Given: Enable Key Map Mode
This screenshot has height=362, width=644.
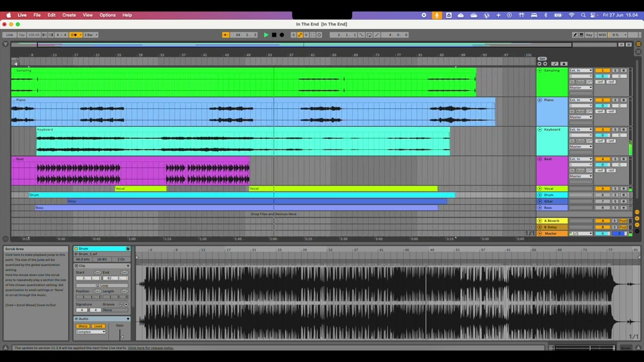Looking at the screenshot, I should click(589, 35).
